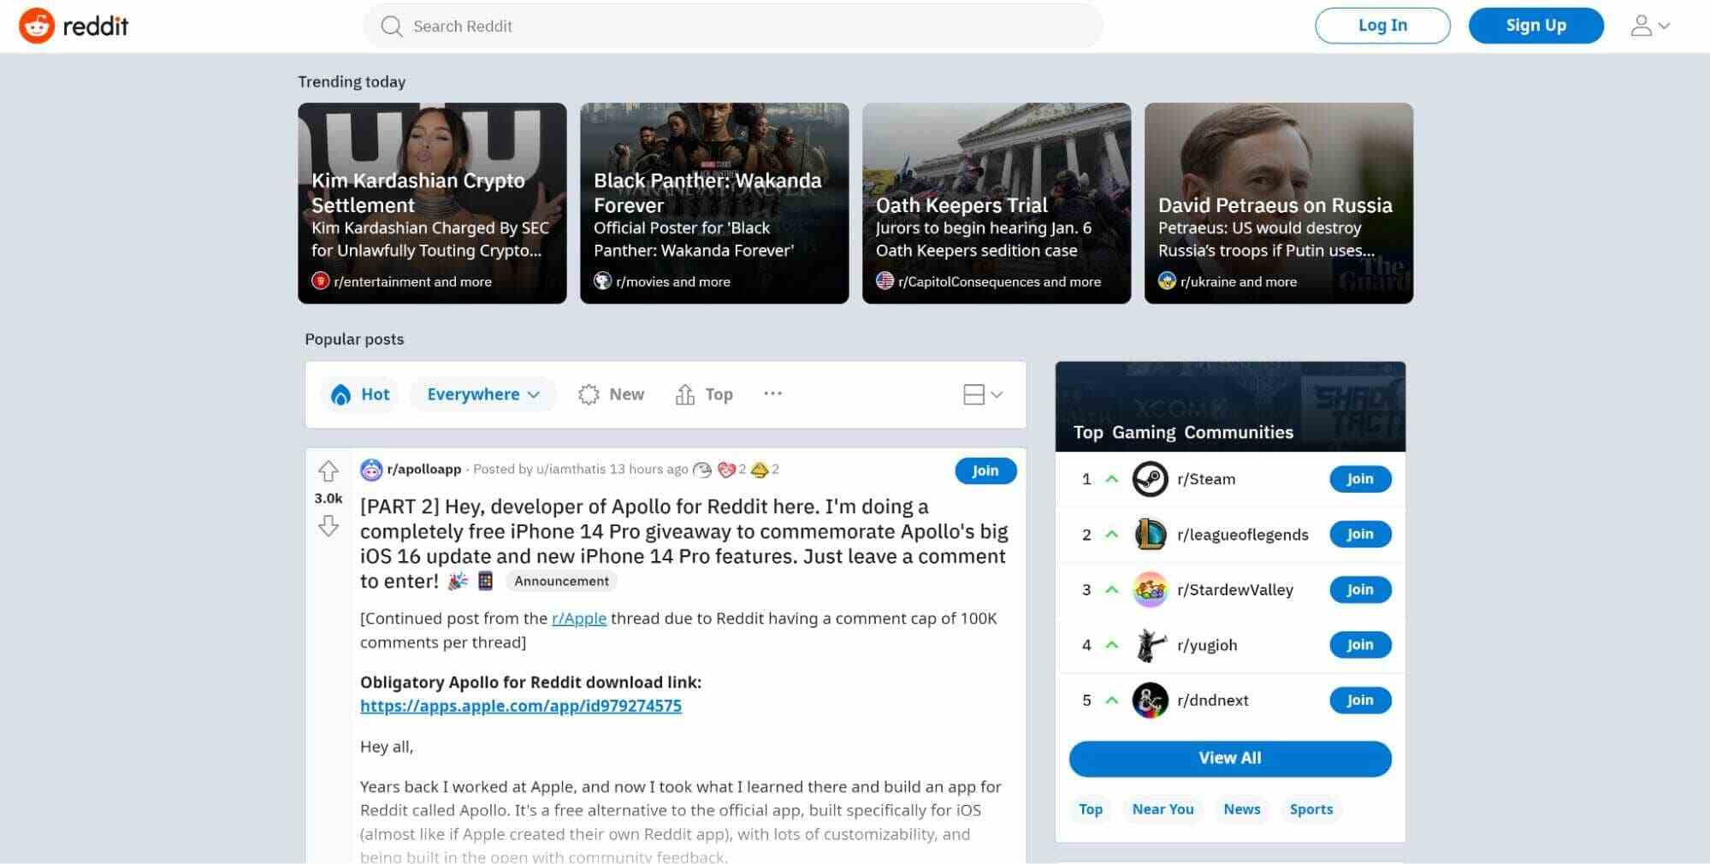This screenshot has height=864, width=1710.
Task: Click the r/apolloapp subreddit name
Action: click(x=424, y=470)
